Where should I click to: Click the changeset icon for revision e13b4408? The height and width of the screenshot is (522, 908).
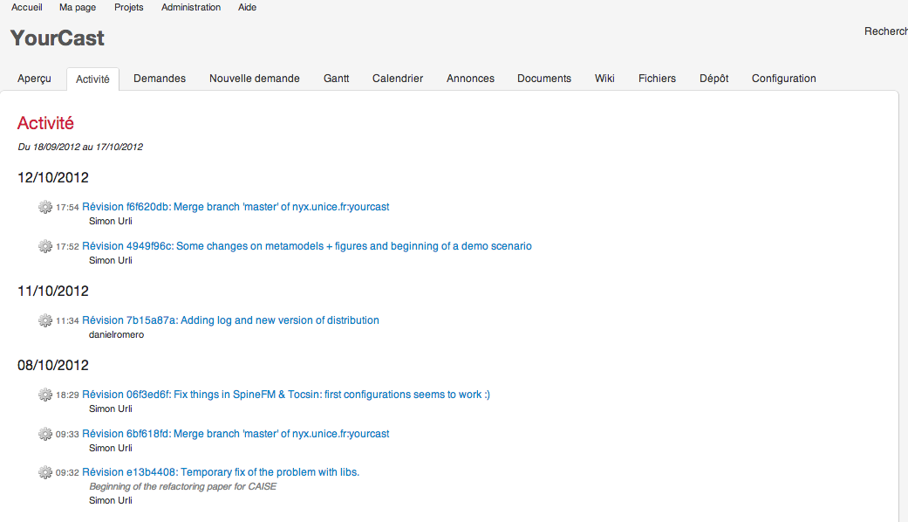click(45, 472)
